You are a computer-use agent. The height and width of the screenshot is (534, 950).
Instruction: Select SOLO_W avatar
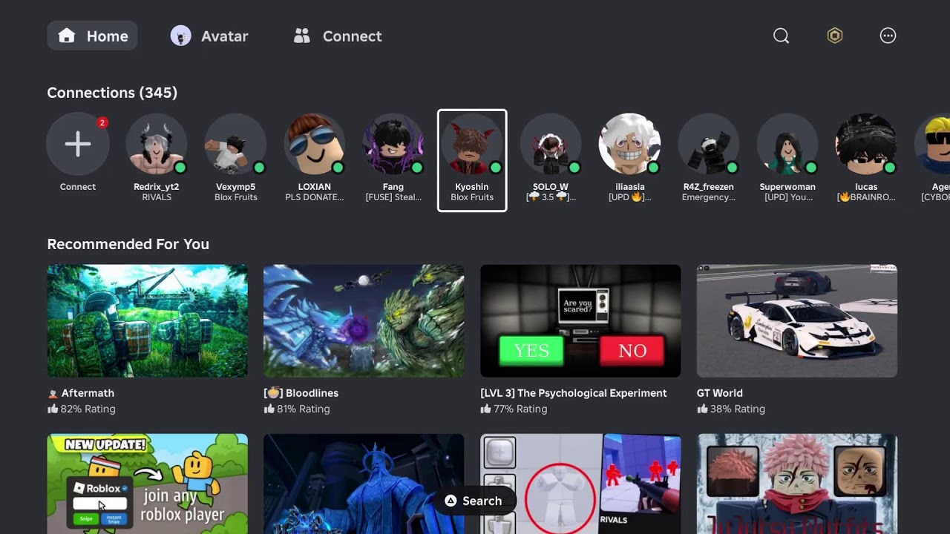tap(551, 144)
